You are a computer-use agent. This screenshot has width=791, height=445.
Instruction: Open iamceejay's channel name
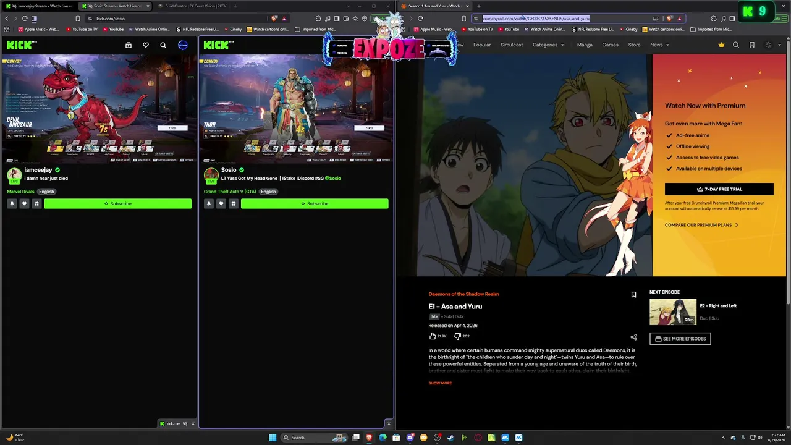(x=38, y=170)
